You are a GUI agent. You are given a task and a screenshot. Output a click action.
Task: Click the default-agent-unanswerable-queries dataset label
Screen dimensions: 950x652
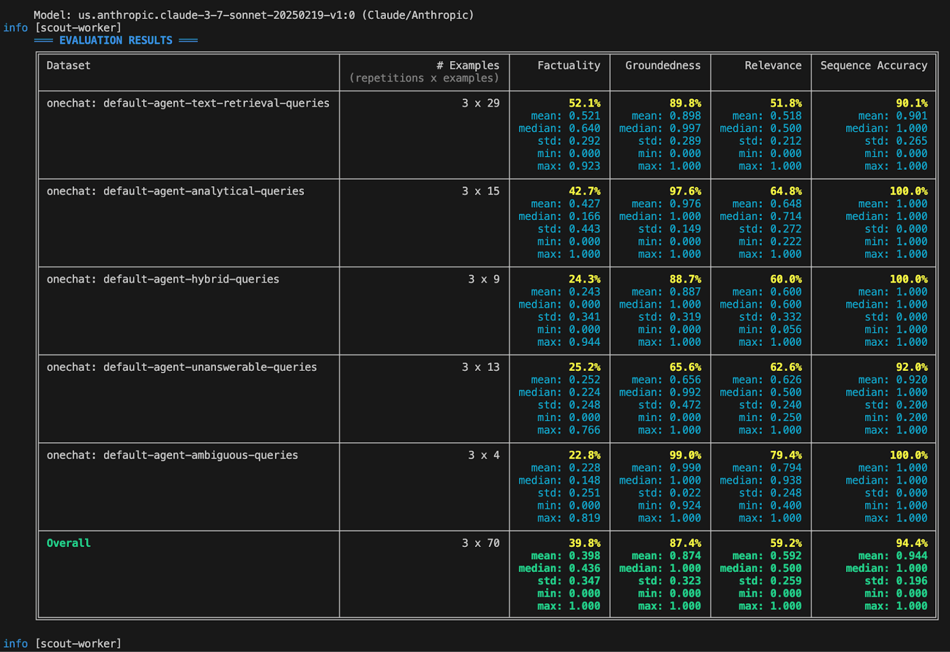click(182, 367)
